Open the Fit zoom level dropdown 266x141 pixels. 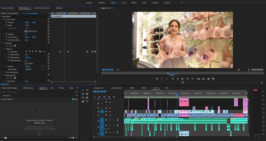point(121,70)
